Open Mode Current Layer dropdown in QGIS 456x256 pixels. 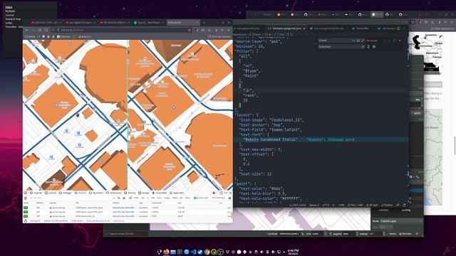click(x=401, y=221)
